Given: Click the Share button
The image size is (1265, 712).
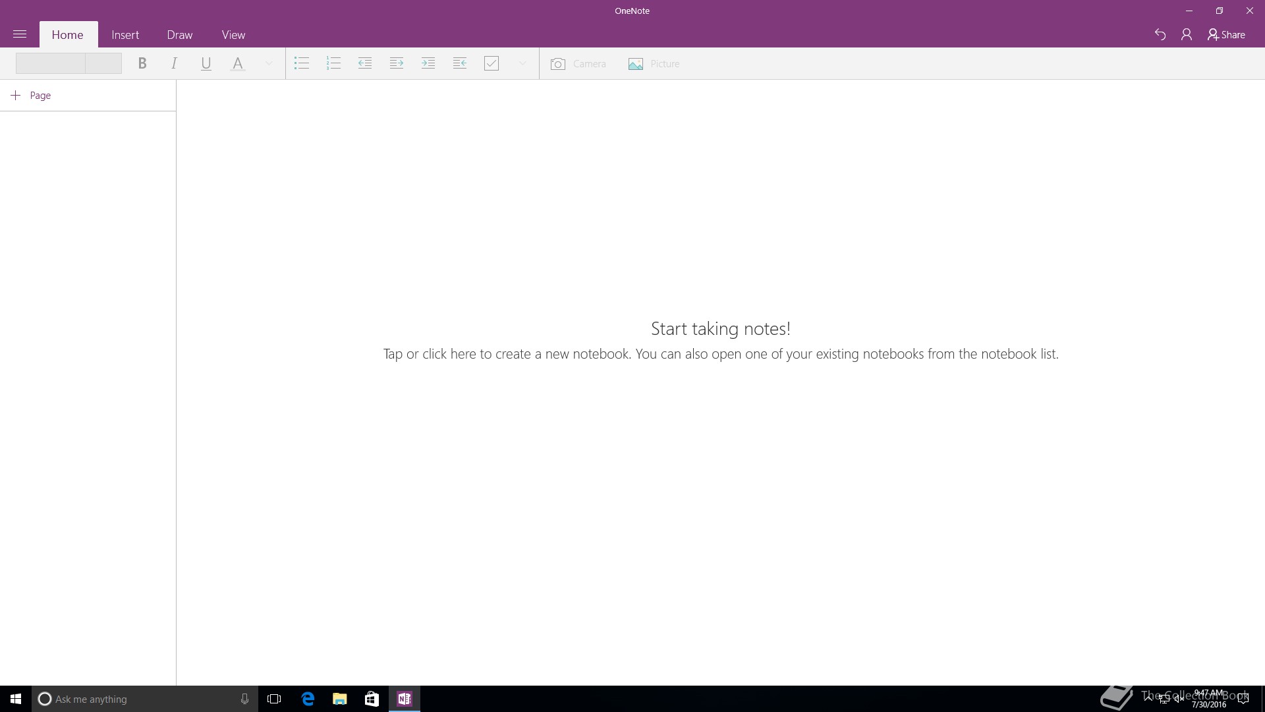Looking at the screenshot, I should pyautogui.click(x=1226, y=34).
